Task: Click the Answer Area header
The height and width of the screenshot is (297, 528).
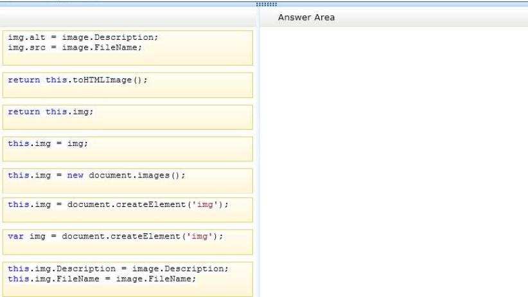Action: (306, 17)
